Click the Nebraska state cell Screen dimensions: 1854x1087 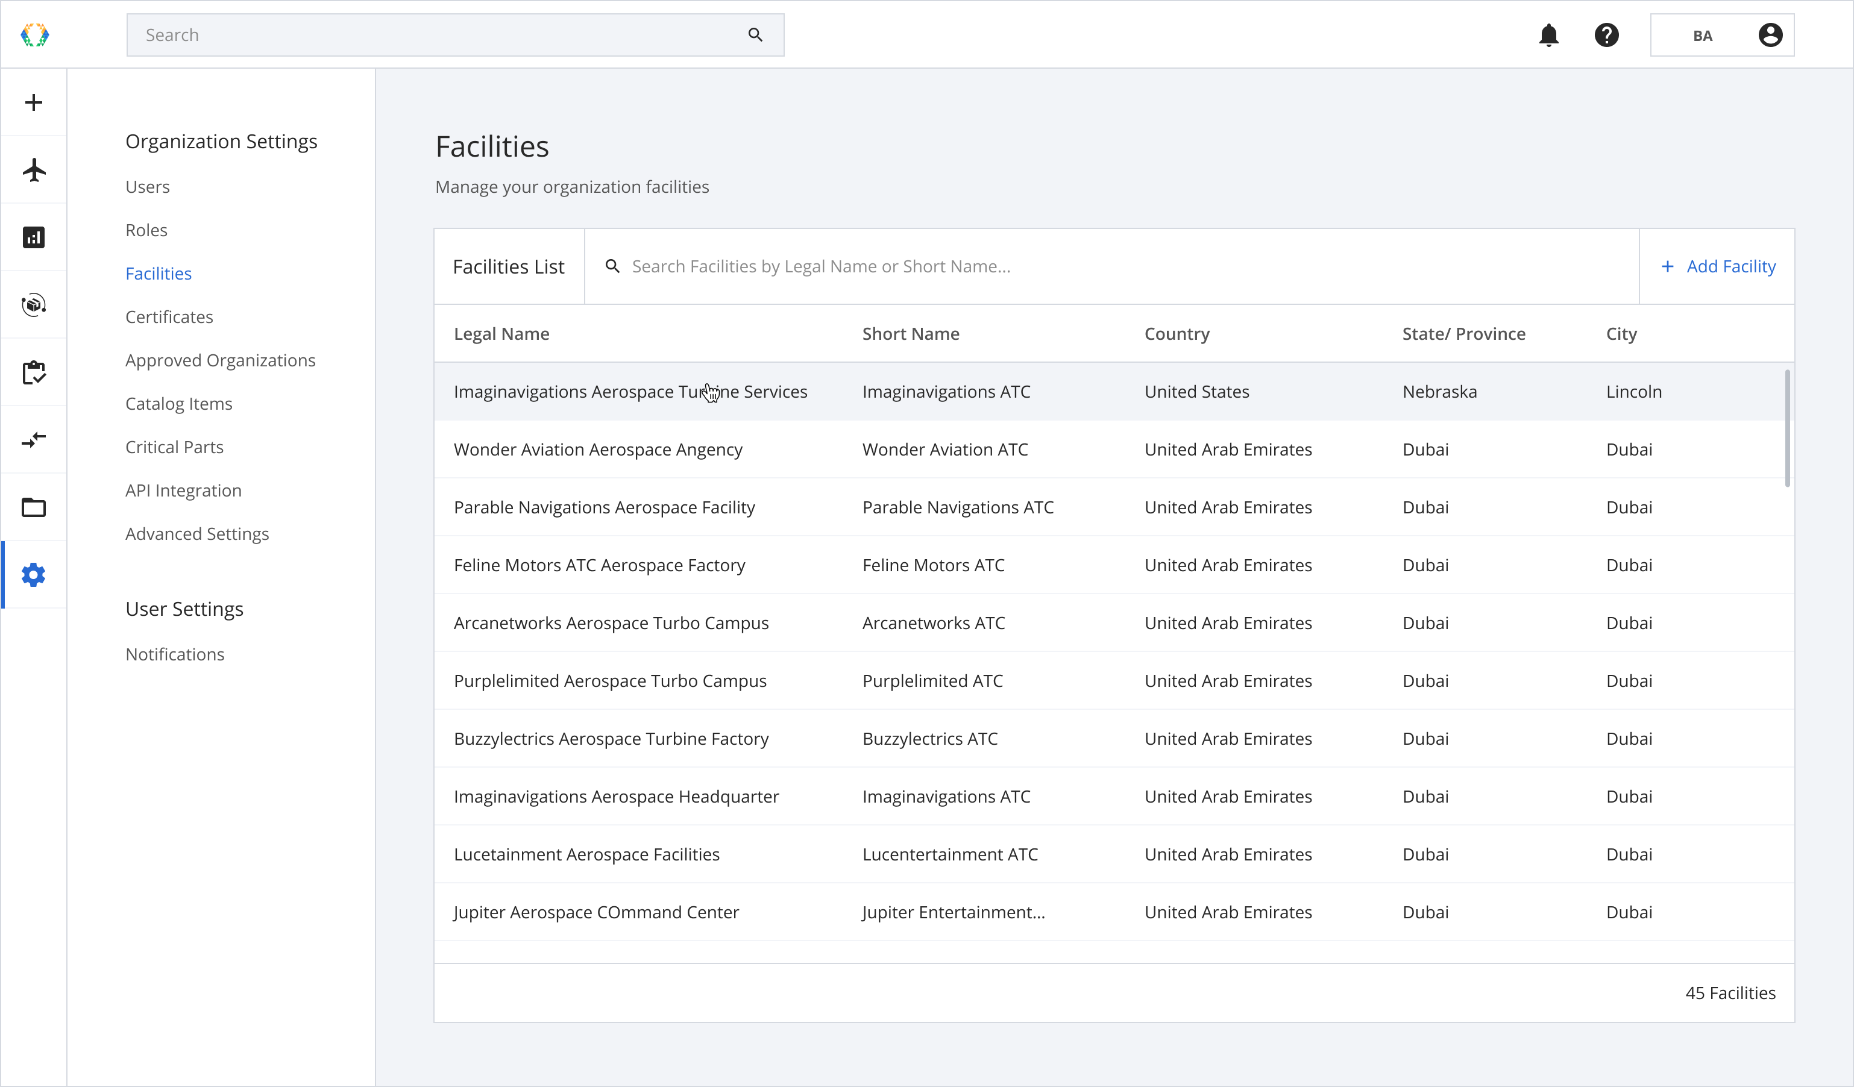click(x=1440, y=391)
